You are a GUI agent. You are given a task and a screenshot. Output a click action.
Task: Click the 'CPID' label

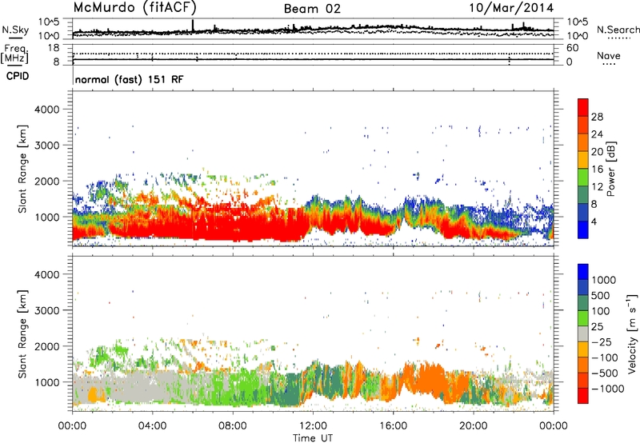pyautogui.click(x=18, y=76)
